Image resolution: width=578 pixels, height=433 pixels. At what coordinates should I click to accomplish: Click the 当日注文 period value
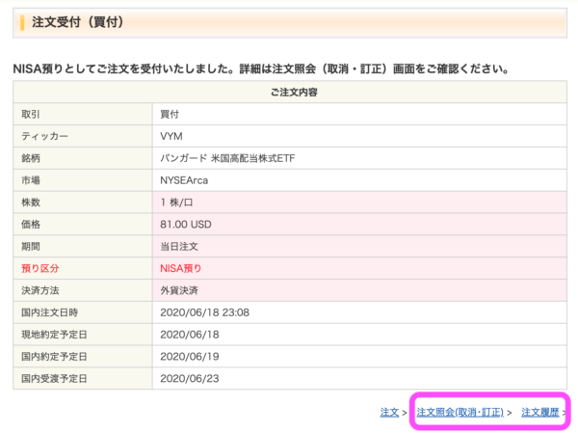click(179, 247)
